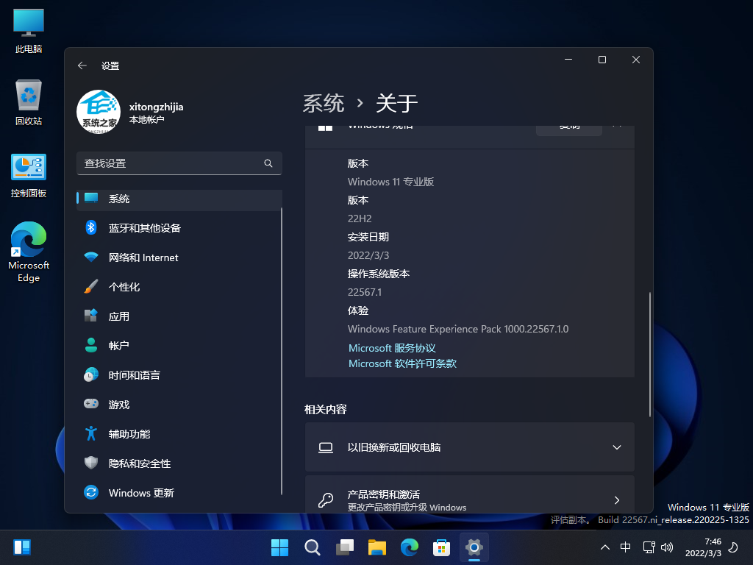The image size is (753, 565).
Task: Select 辅助功能 in the sidebar
Action: [129, 434]
